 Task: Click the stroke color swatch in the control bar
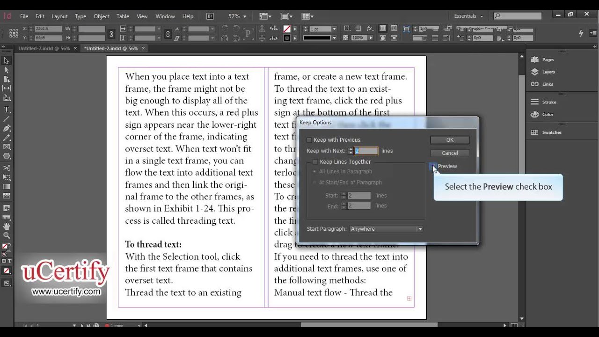(x=287, y=38)
